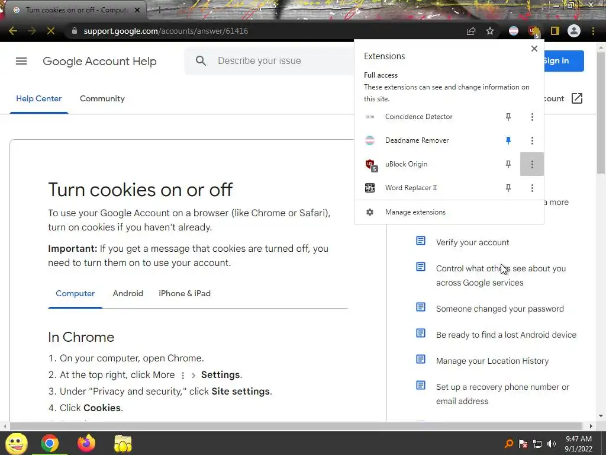Unpin the Deadname Remover extension
The width and height of the screenshot is (606, 455).
tap(508, 140)
